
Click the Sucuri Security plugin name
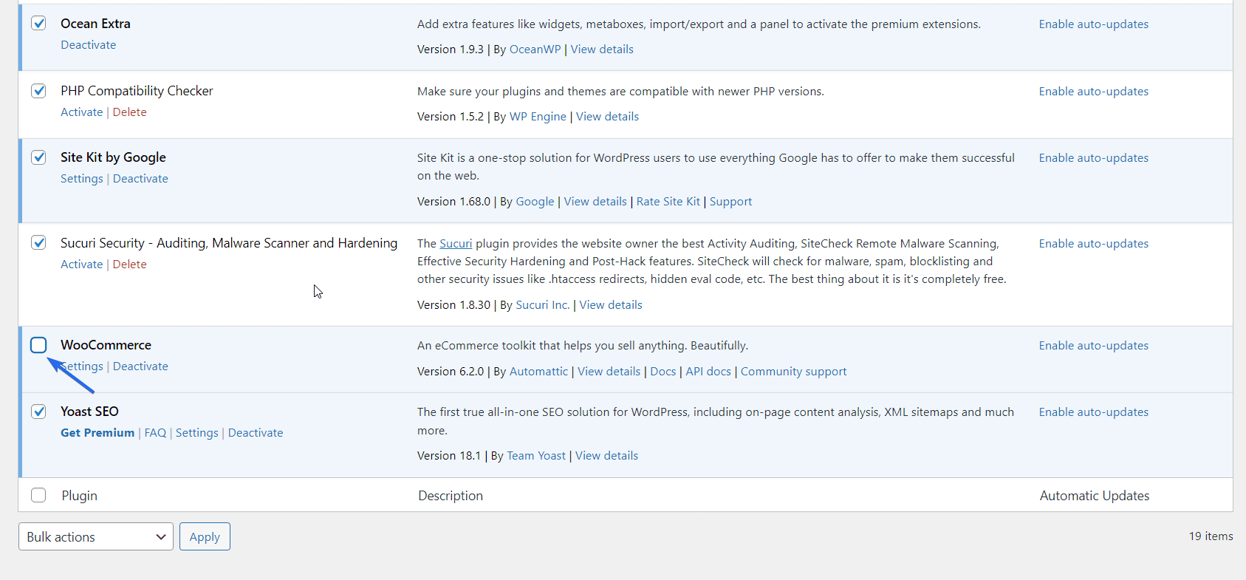click(x=229, y=243)
